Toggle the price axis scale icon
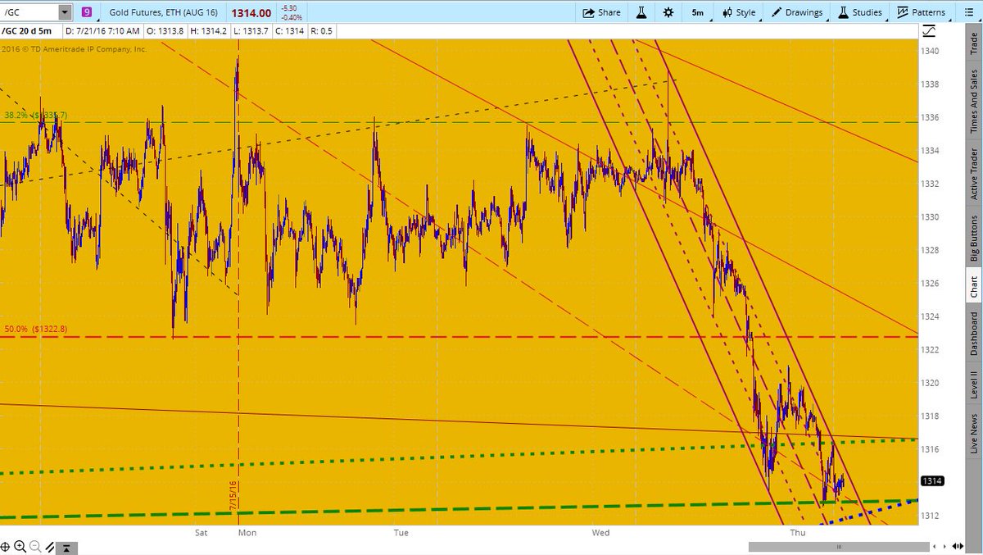983x555 pixels. [929, 31]
